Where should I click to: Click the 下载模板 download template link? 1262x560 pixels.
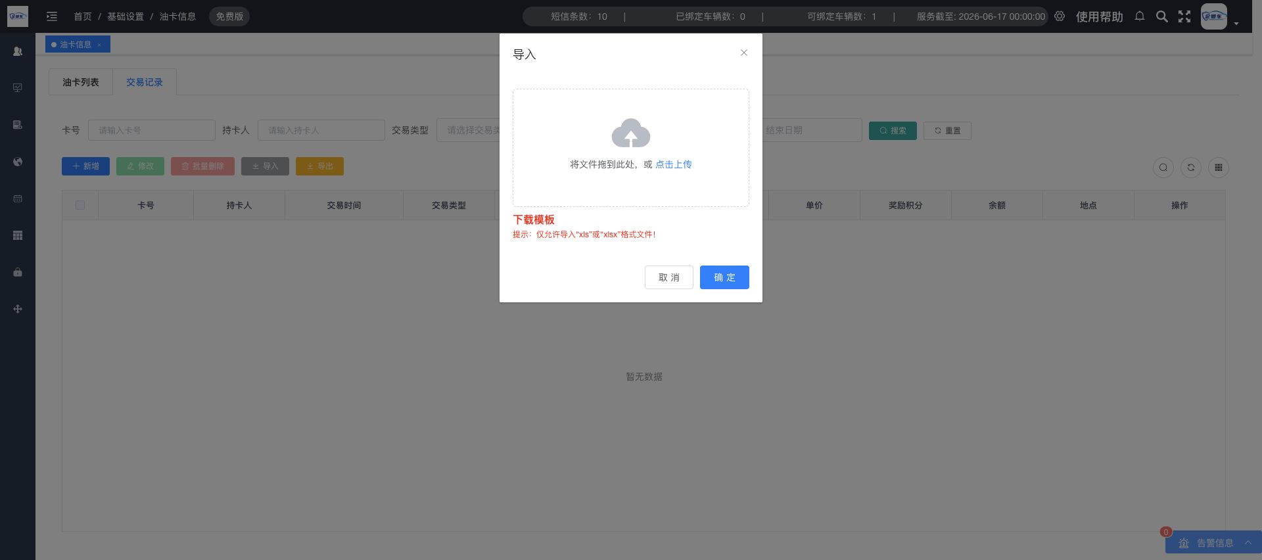[x=534, y=220]
